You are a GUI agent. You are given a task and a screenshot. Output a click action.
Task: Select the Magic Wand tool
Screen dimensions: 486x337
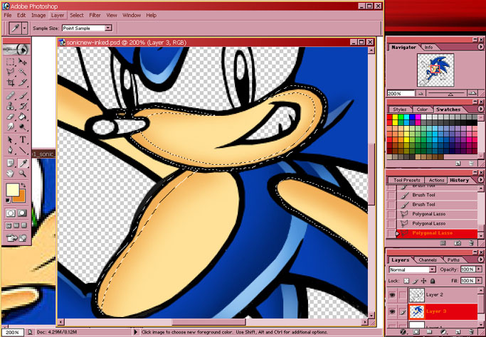point(22,72)
